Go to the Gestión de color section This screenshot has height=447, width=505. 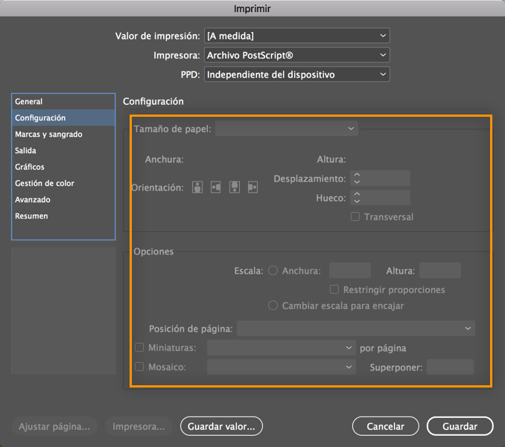tap(45, 184)
